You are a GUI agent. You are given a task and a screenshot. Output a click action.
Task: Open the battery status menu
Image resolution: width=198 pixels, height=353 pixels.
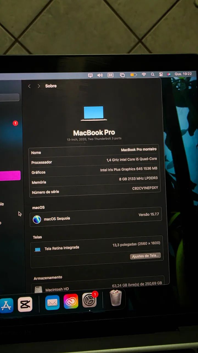click(x=133, y=75)
